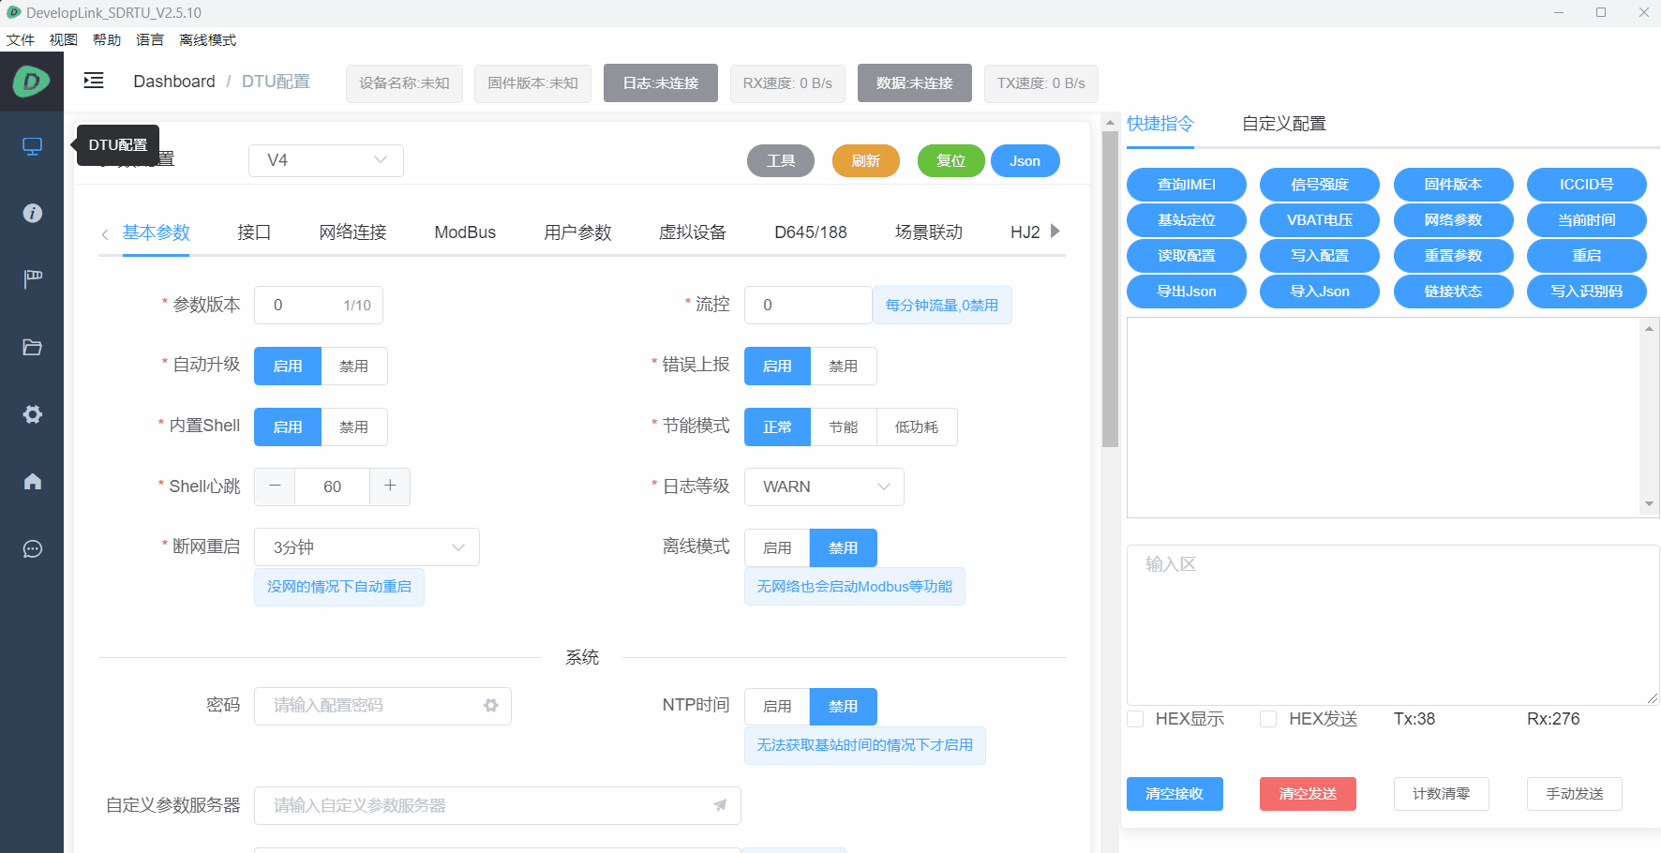Enable HEX显示 checkbox

tap(1134, 718)
